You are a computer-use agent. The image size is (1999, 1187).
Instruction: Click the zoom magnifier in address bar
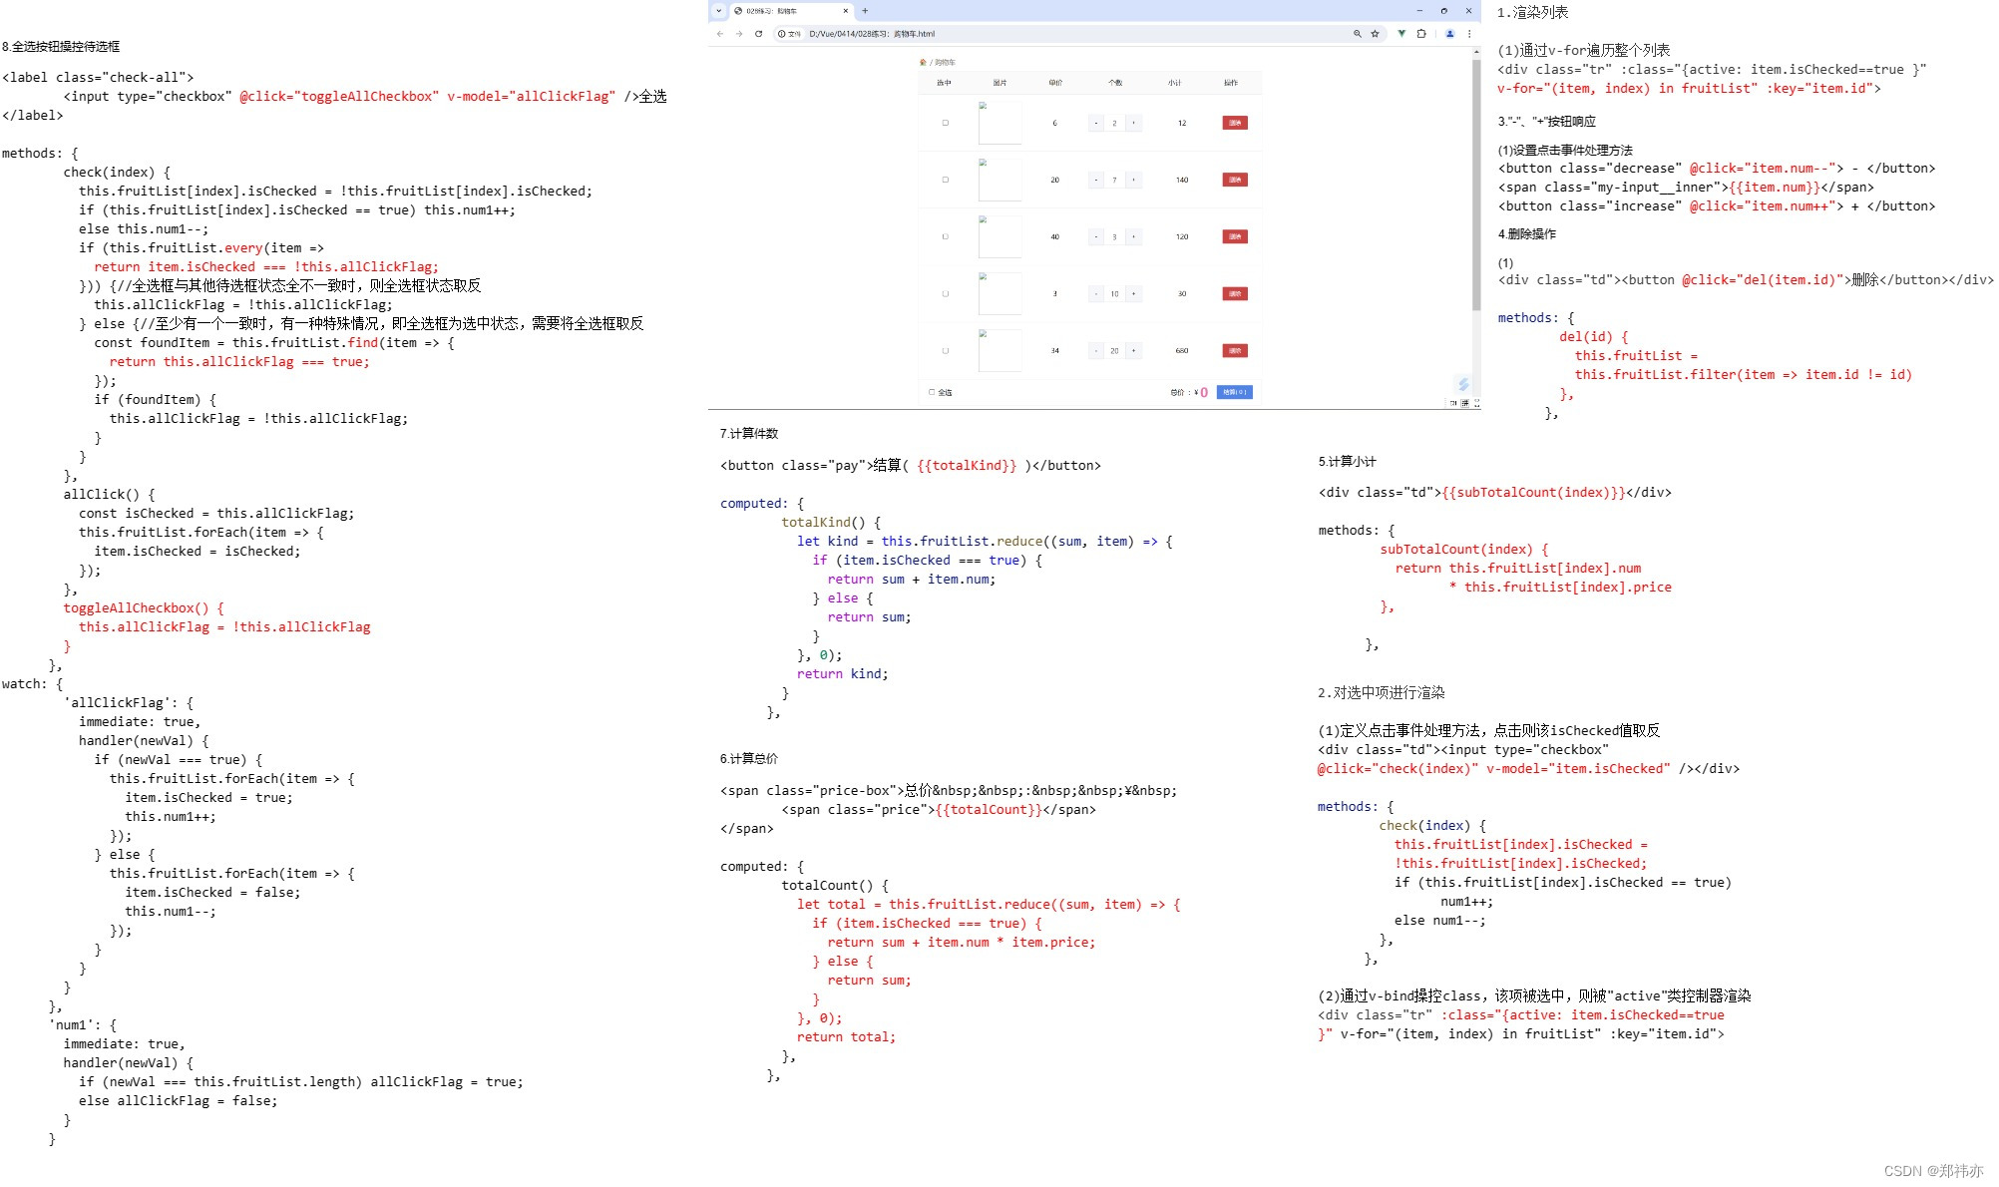click(x=1357, y=34)
